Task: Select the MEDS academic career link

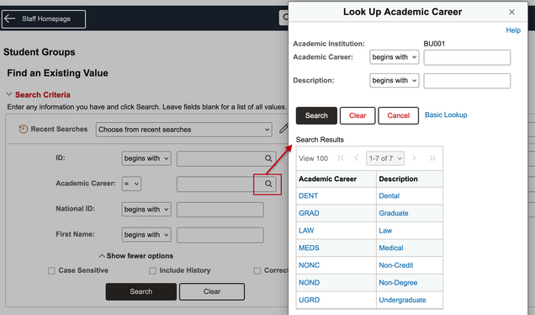Action: click(309, 248)
